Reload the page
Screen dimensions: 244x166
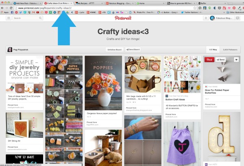11,8
